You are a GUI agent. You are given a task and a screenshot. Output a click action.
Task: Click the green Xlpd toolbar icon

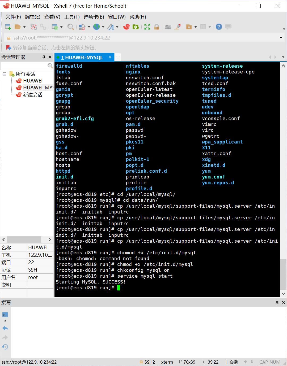point(136,27)
